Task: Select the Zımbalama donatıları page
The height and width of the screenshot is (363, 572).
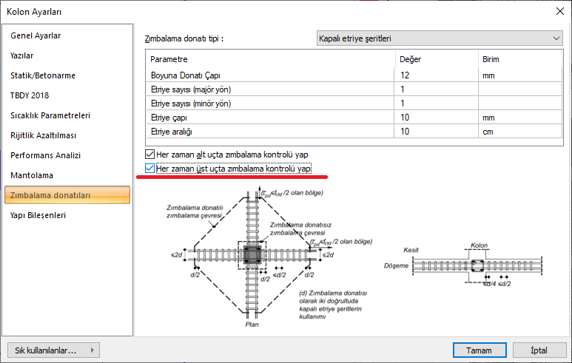Action: [67, 195]
